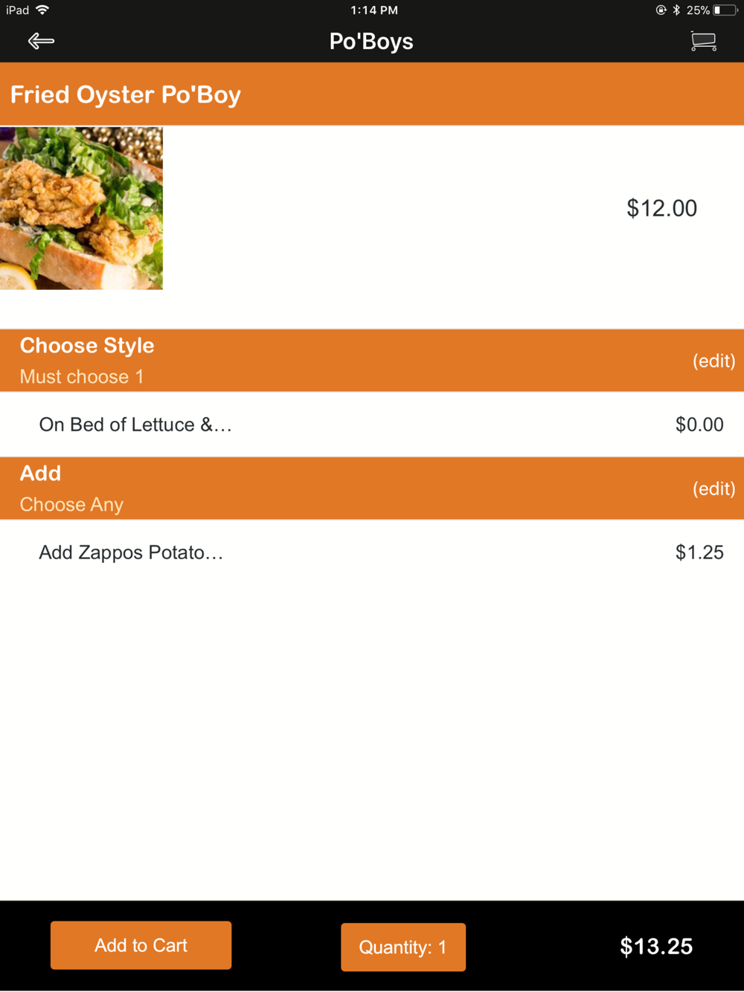This screenshot has width=744, height=992.
Task: Tap the Wi-Fi status icon
Action: 42,10
